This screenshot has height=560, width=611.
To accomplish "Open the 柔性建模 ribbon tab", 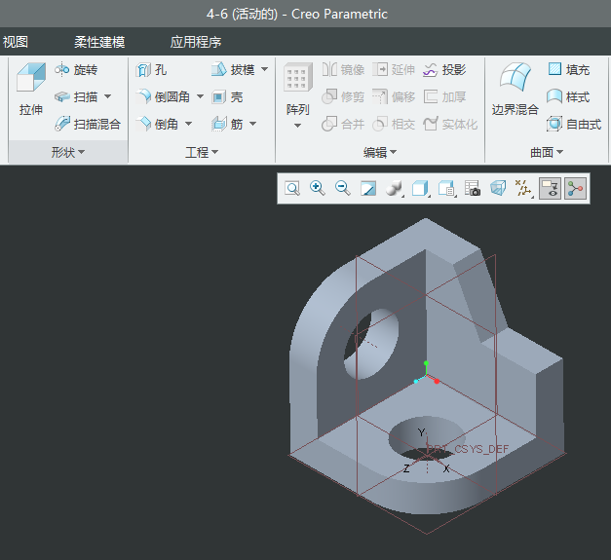I will coord(99,42).
